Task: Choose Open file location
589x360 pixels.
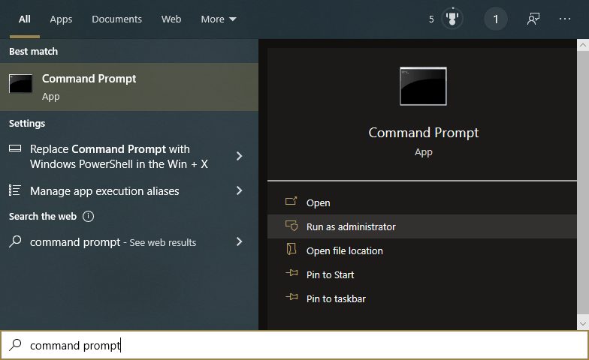Action: [x=422, y=250]
